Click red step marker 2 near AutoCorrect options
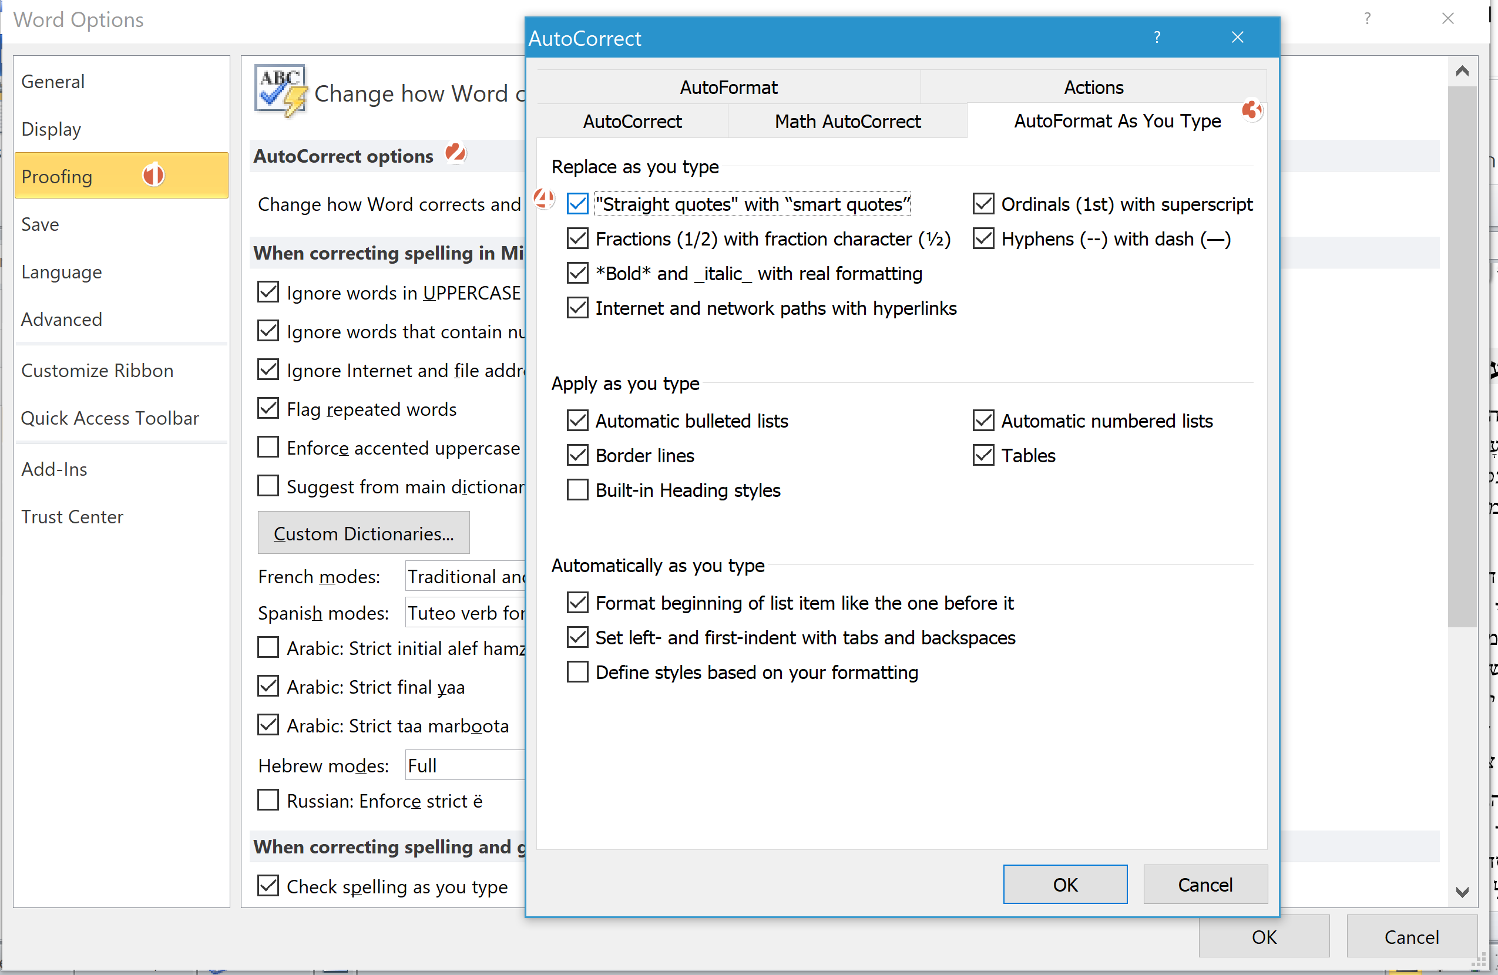This screenshot has height=975, width=1498. click(455, 152)
